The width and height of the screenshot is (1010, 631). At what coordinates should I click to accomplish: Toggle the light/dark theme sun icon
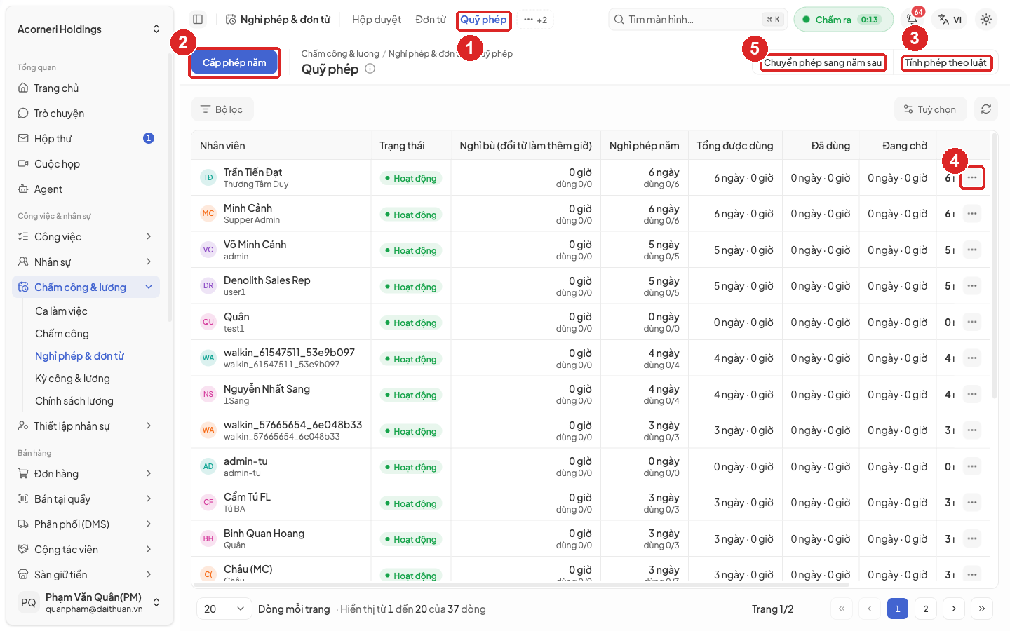click(x=986, y=20)
